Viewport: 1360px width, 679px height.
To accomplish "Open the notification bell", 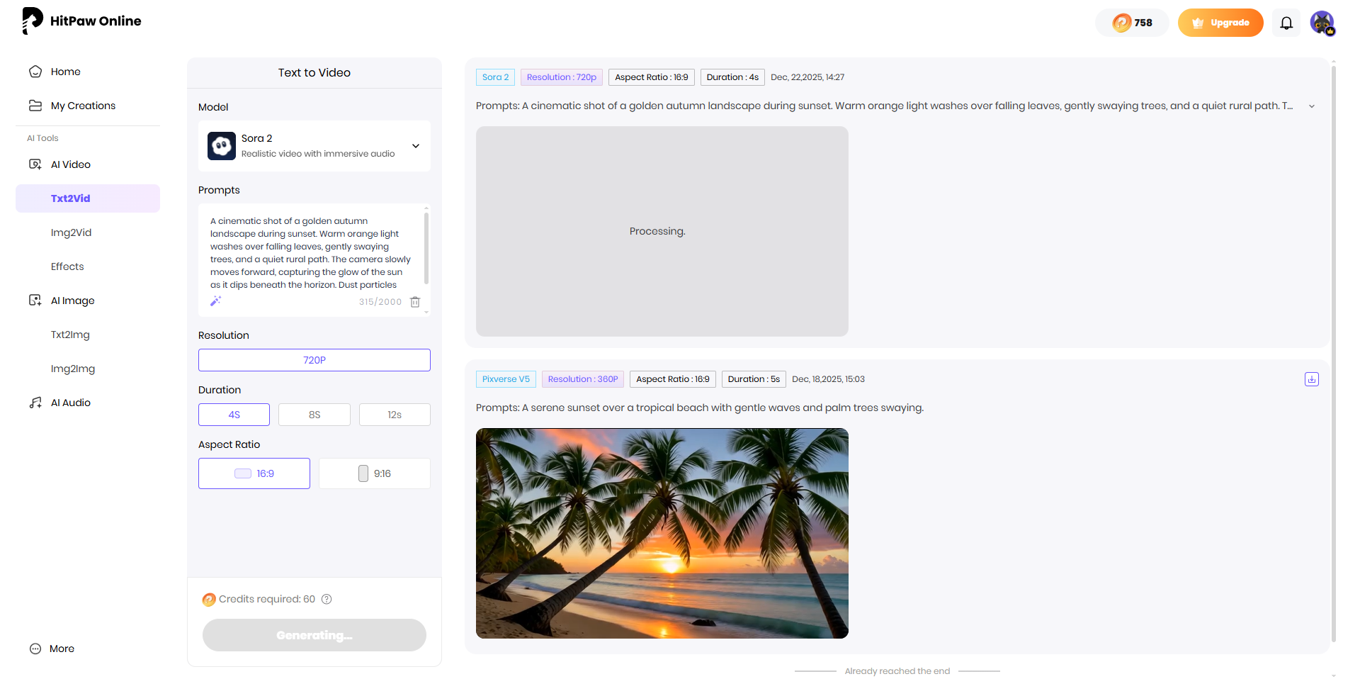I will (x=1286, y=22).
